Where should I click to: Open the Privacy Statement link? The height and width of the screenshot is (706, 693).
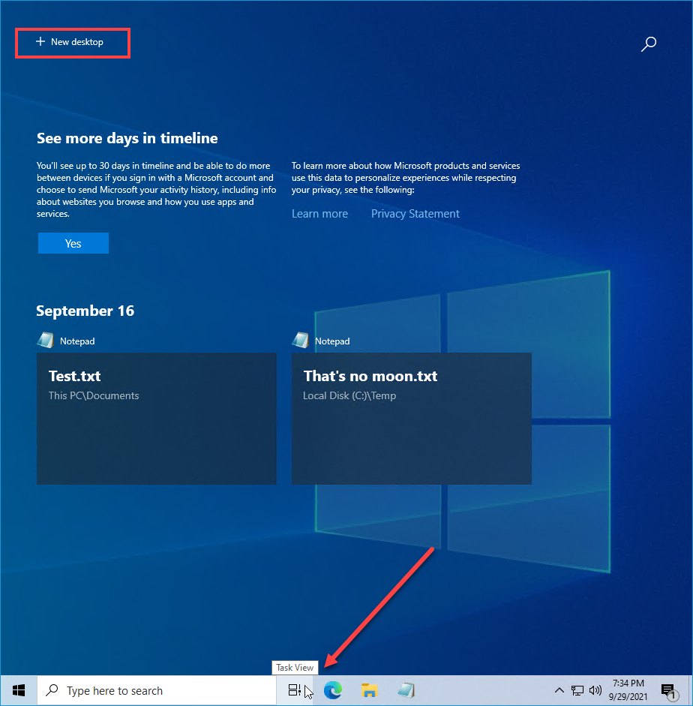[x=415, y=214]
